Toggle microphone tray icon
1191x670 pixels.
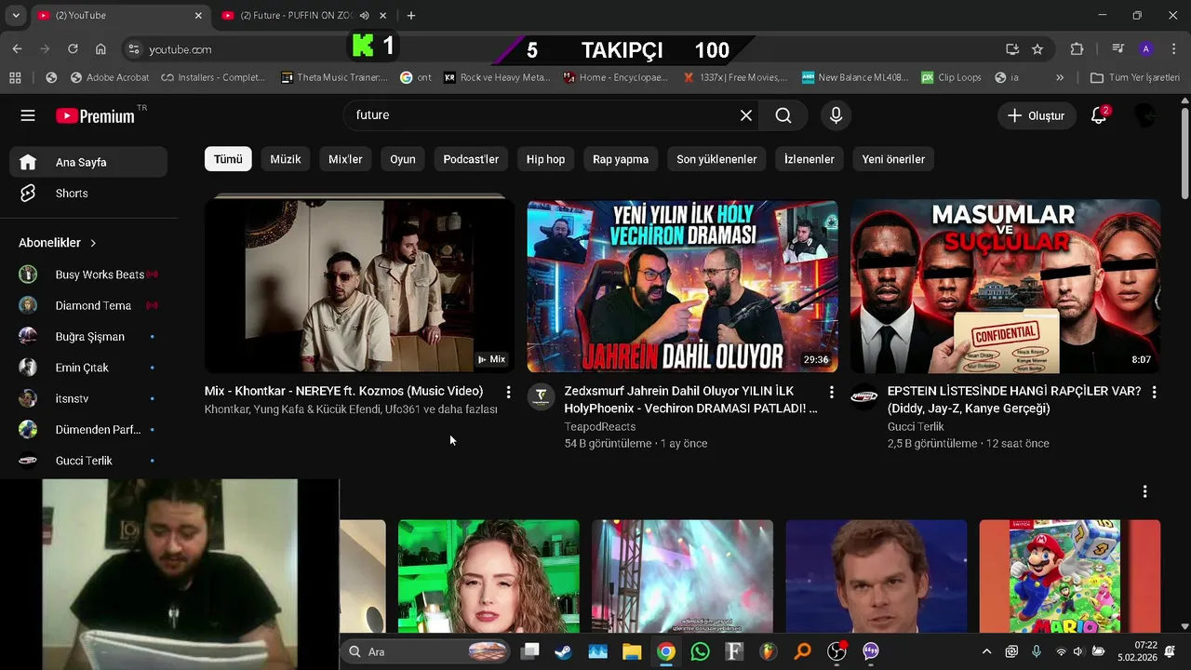point(1037,651)
